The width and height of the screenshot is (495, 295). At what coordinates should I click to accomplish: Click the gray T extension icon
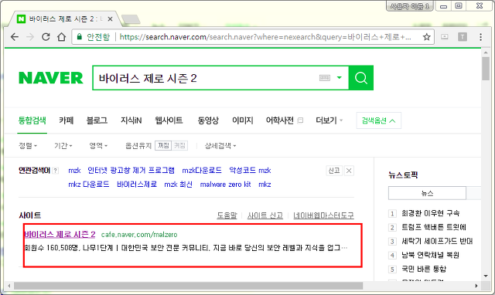[463, 37]
